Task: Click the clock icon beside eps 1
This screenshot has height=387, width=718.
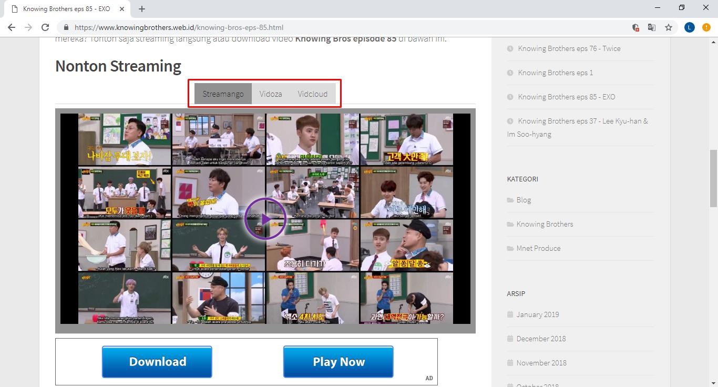Action: tap(510, 73)
